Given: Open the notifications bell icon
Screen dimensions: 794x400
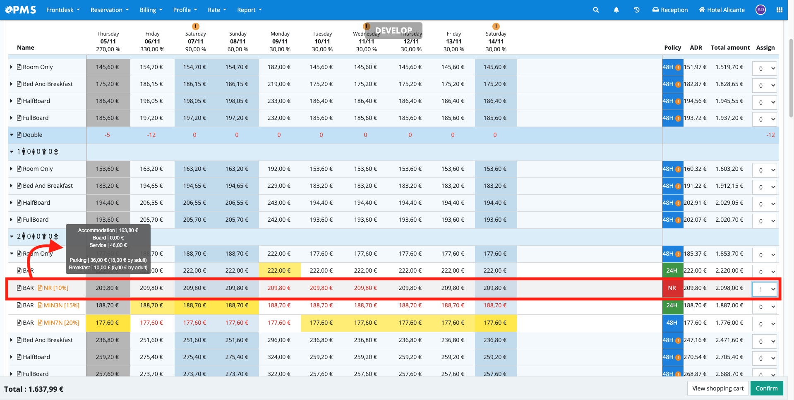Looking at the screenshot, I should [x=616, y=10].
